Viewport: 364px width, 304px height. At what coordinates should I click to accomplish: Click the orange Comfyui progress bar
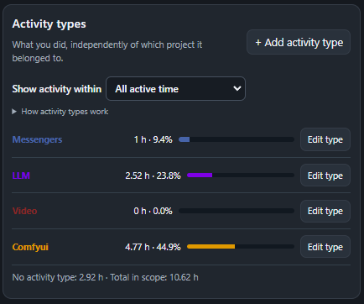pyautogui.click(x=241, y=247)
